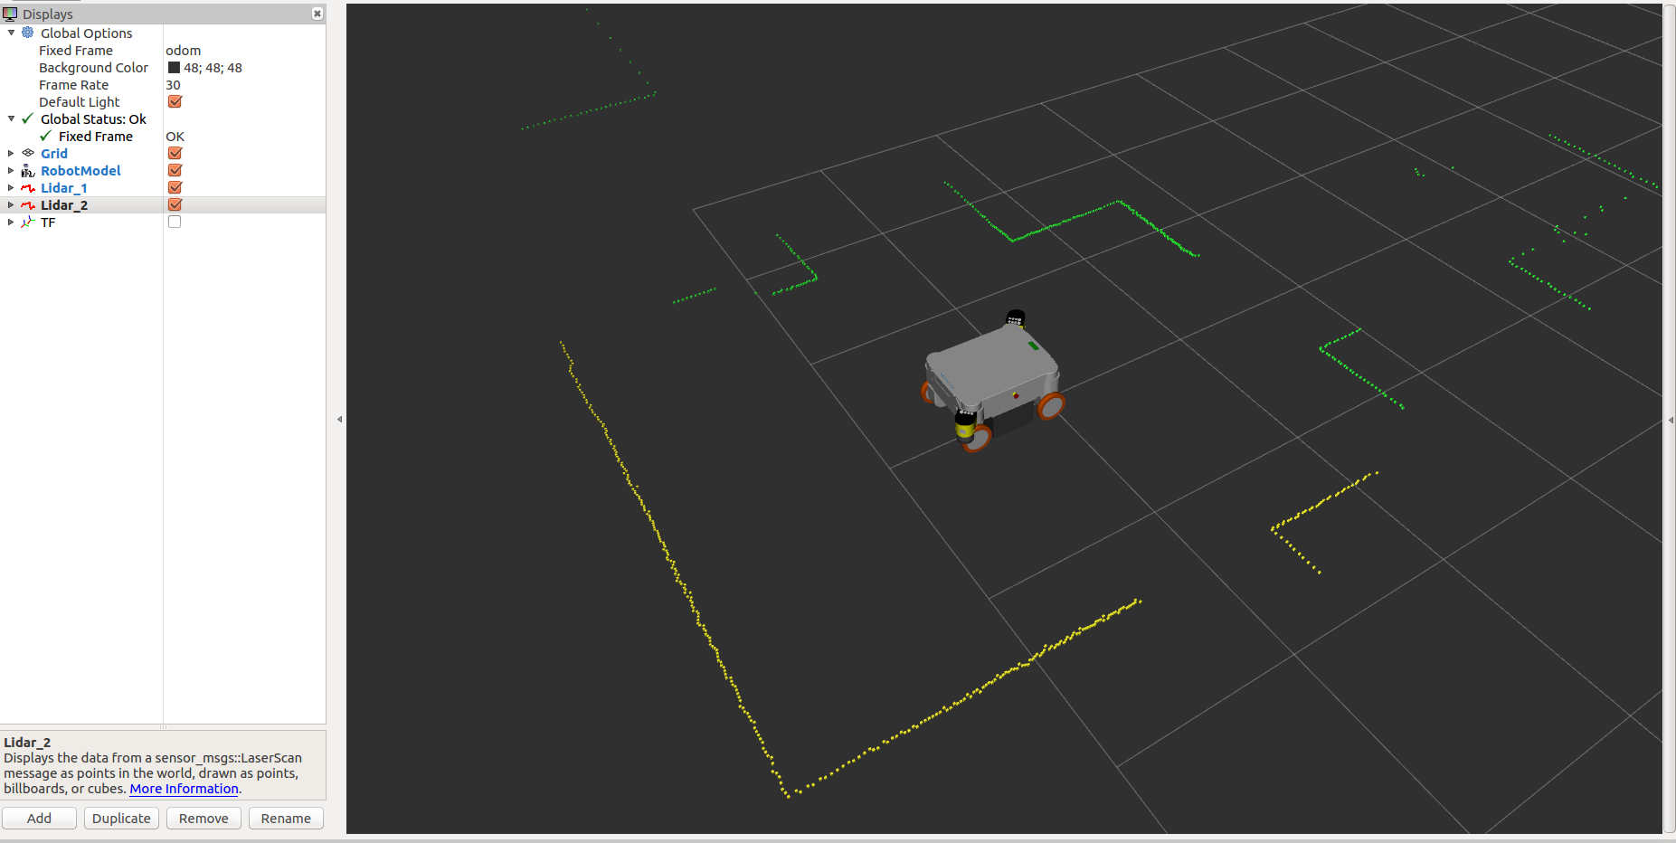
Task: Collapse the Global Options section
Action: 11,33
